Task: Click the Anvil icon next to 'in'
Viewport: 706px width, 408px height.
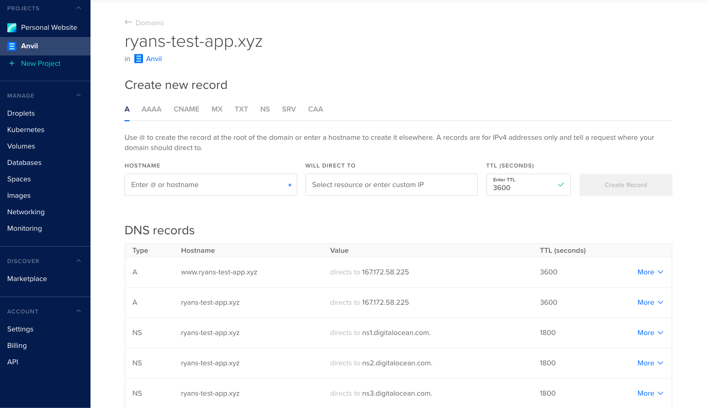Action: 138,59
